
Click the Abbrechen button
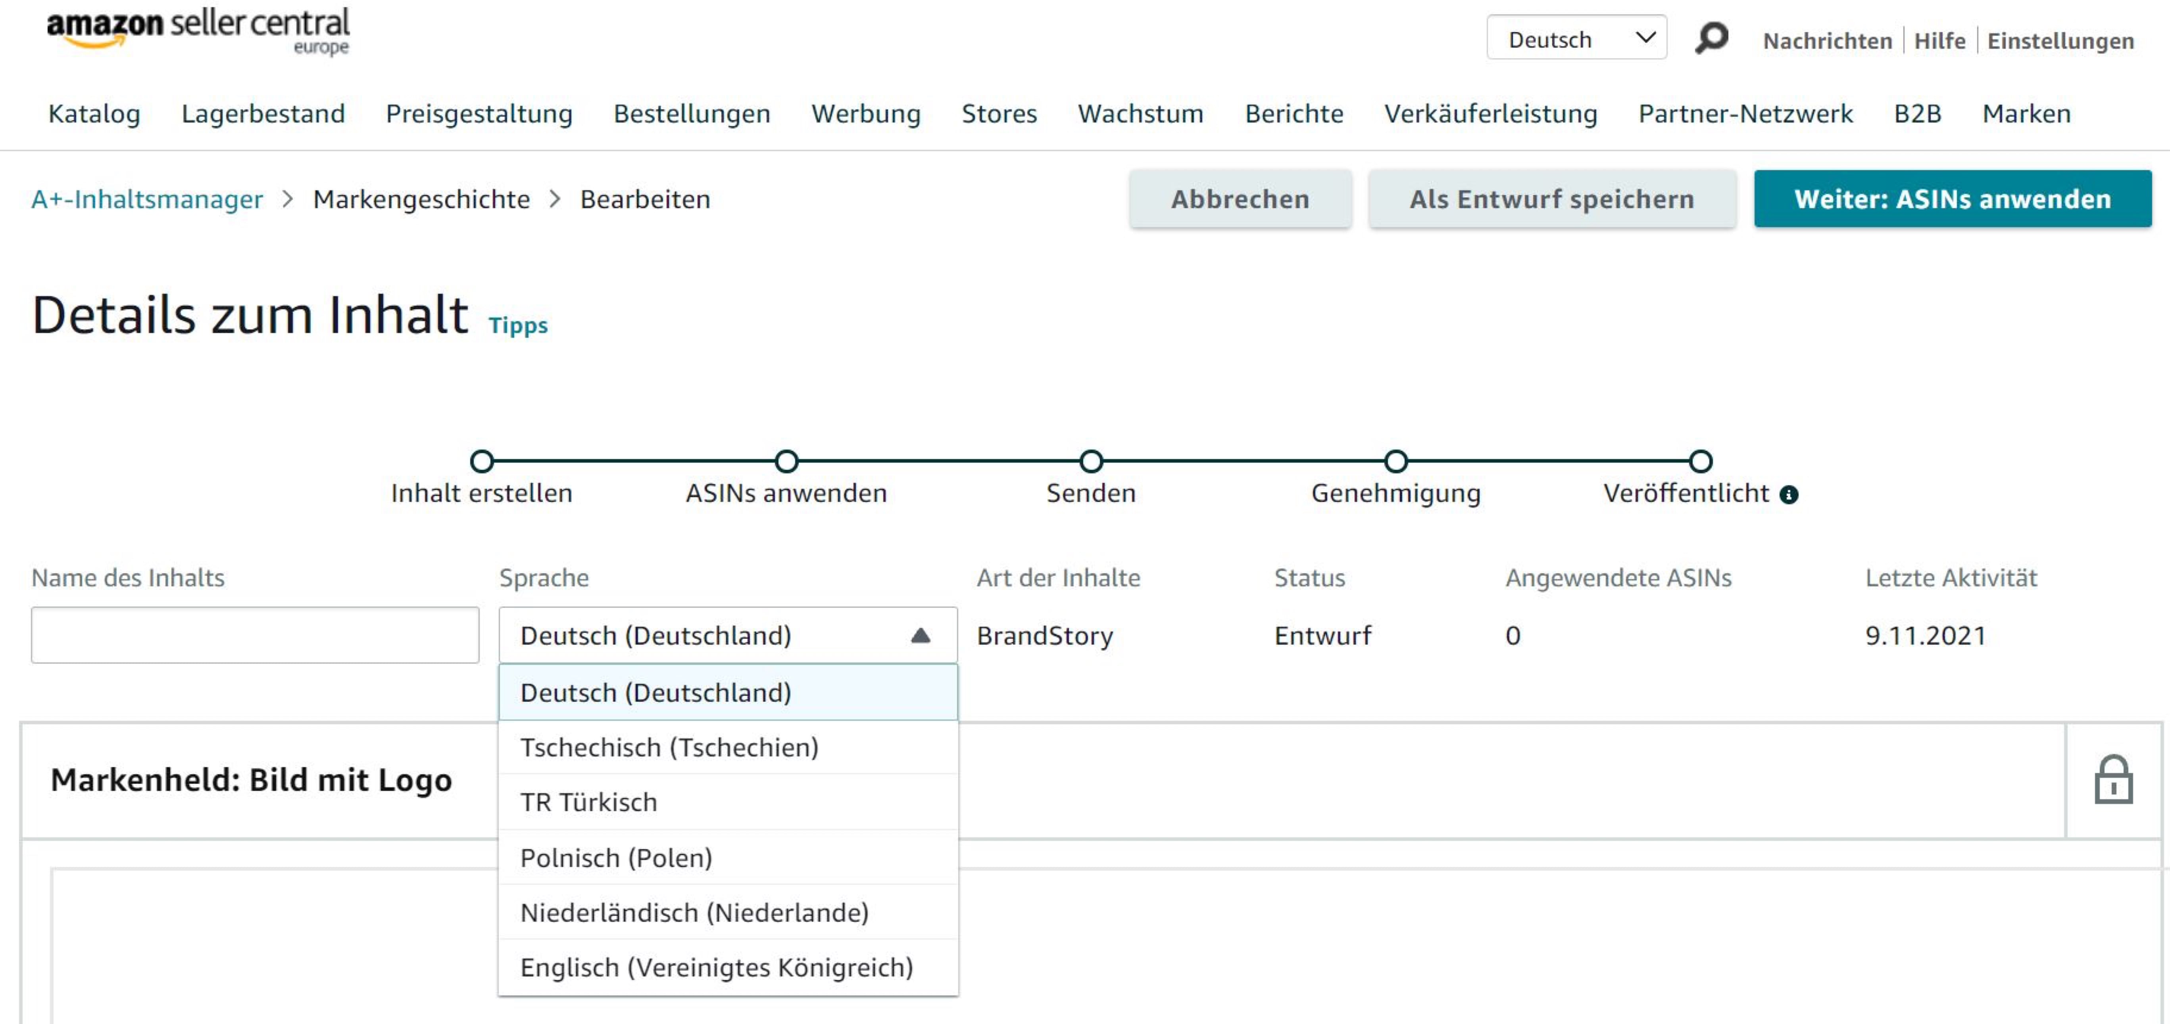coord(1240,199)
